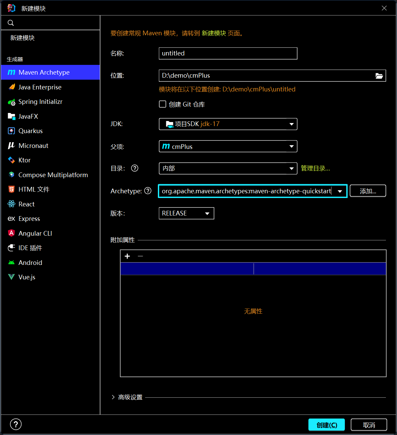Screen dimensions: 397x435
Task: Click the Angular CLI shield icon
Action: [x=11, y=233]
